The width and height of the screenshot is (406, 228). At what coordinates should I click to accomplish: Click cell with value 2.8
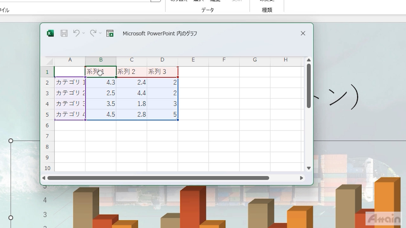131,115
